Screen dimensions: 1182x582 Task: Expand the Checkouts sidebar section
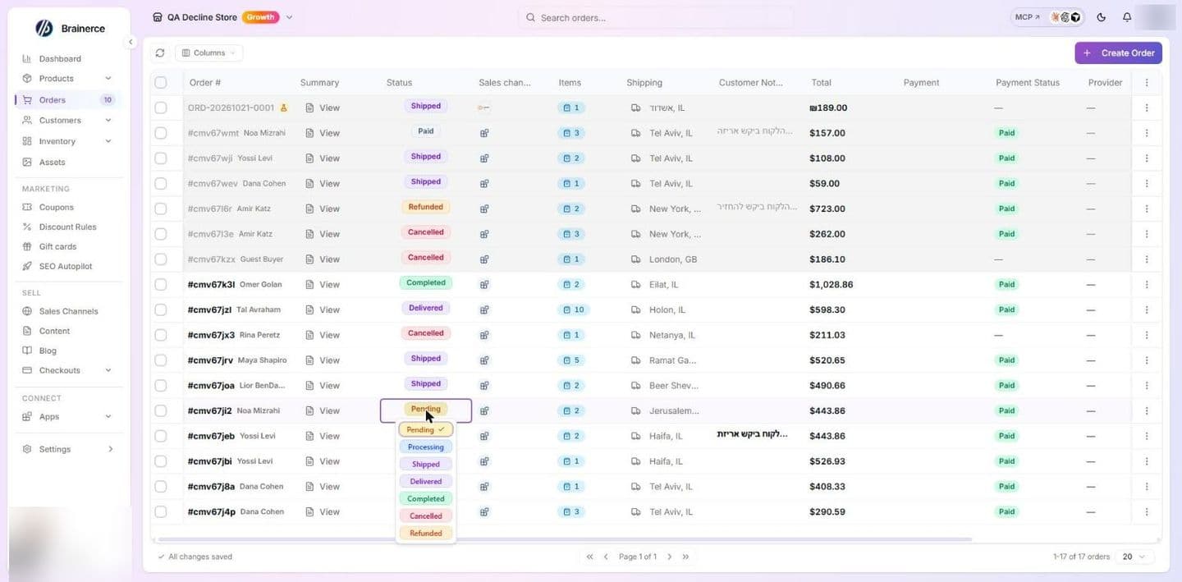[x=108, y=371]
